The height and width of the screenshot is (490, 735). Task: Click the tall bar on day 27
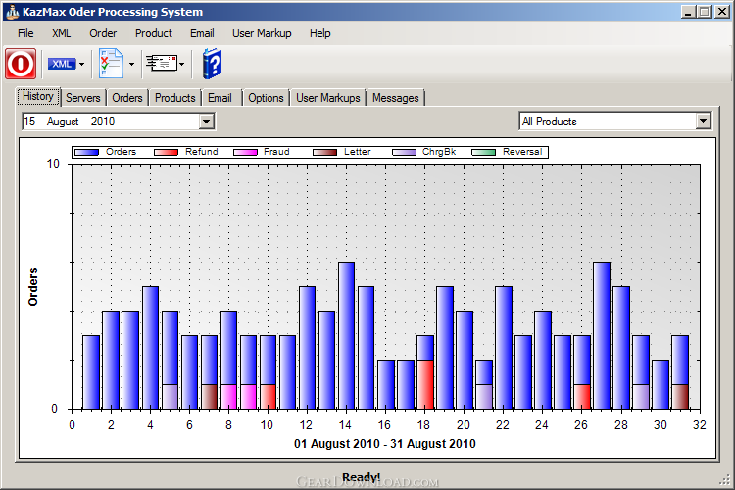602,335
